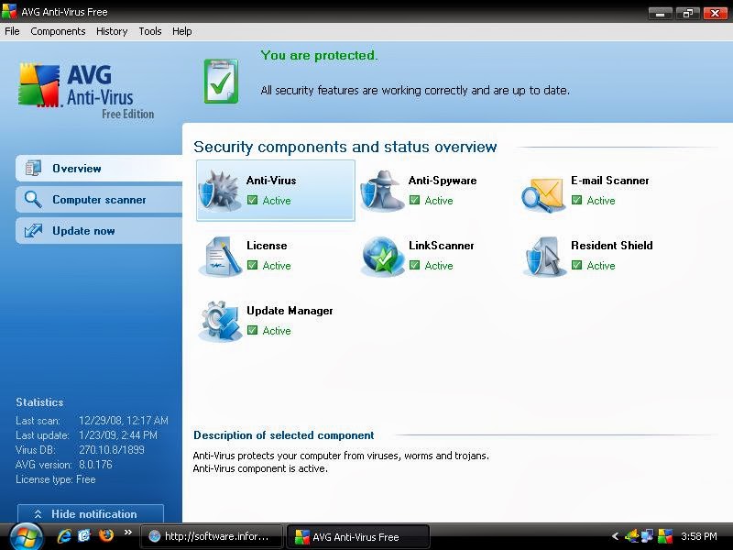Open the Help menu
733x550 pixels.
[181, 31]
